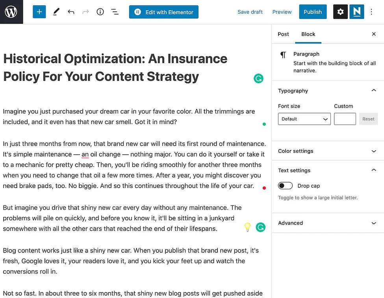Click the Custom font size input field
The height and width of the screenshot is (298, 384).
[x=345, y=119]
